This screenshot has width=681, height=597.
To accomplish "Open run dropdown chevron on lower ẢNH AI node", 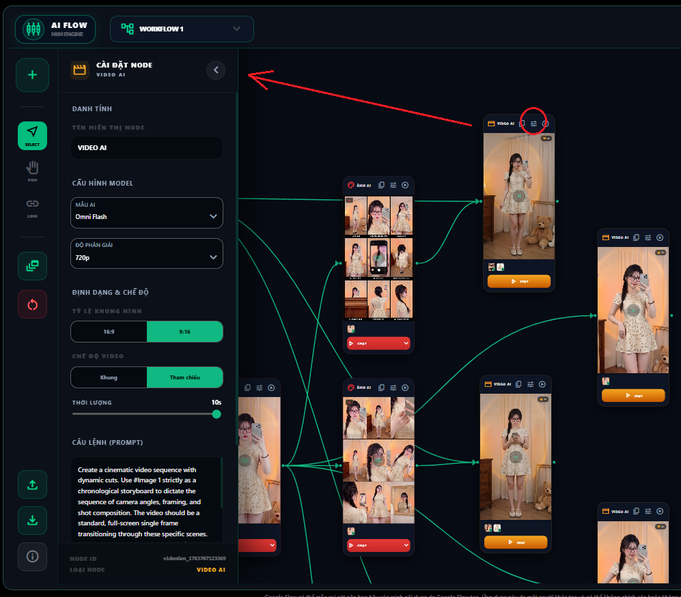I will click(406, 545).
